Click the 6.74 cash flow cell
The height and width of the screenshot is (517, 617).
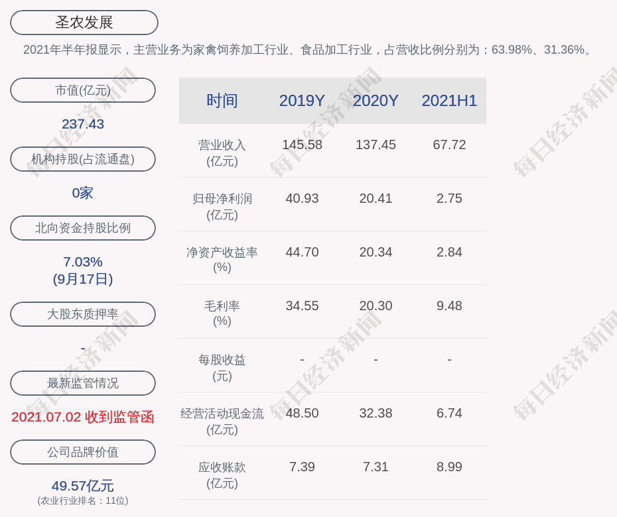449,413
